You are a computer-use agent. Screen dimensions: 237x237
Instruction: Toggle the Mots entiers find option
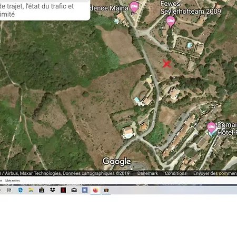pos(13,181)
